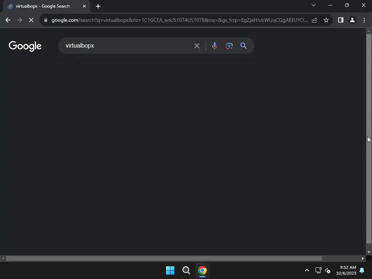Open the clock showing 9:52 AM
The height and width of the screenshot is (279, 372).
tap(346, 270)
